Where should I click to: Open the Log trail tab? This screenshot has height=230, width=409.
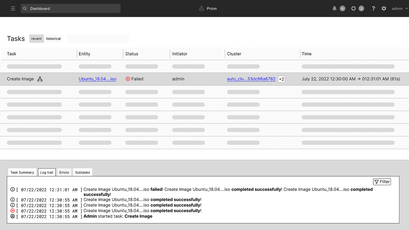tap(47, 172)
